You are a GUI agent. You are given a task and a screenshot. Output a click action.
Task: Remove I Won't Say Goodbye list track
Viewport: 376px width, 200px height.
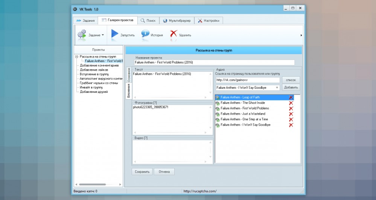(x=291, y=125)
